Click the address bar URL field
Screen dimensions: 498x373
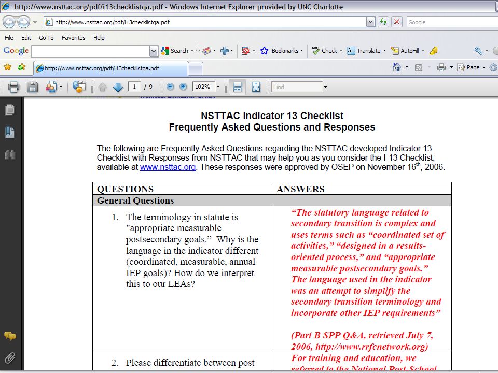coord(205,22)
